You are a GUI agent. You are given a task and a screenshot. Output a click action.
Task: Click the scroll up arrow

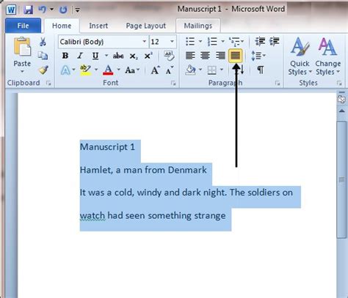(341, 111)
